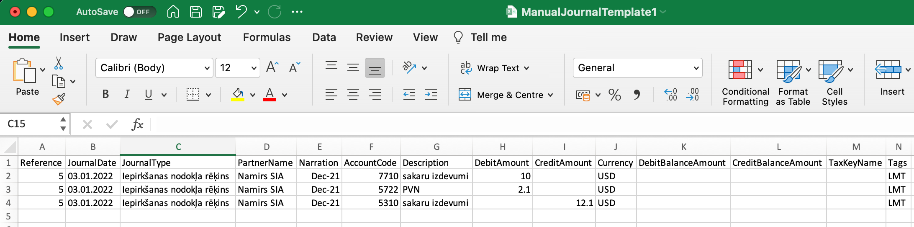Viewport: 914px width, 227px height.
Task: Click the Undo arrow icon
Action: (241, 12)
